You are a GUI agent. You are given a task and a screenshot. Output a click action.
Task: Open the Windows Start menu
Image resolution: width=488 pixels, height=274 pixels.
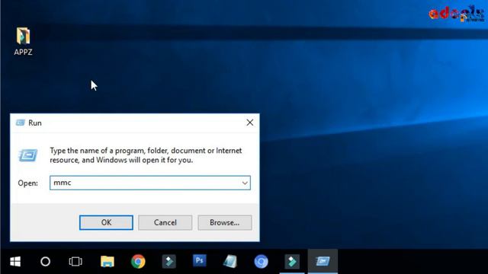point(15,262)
